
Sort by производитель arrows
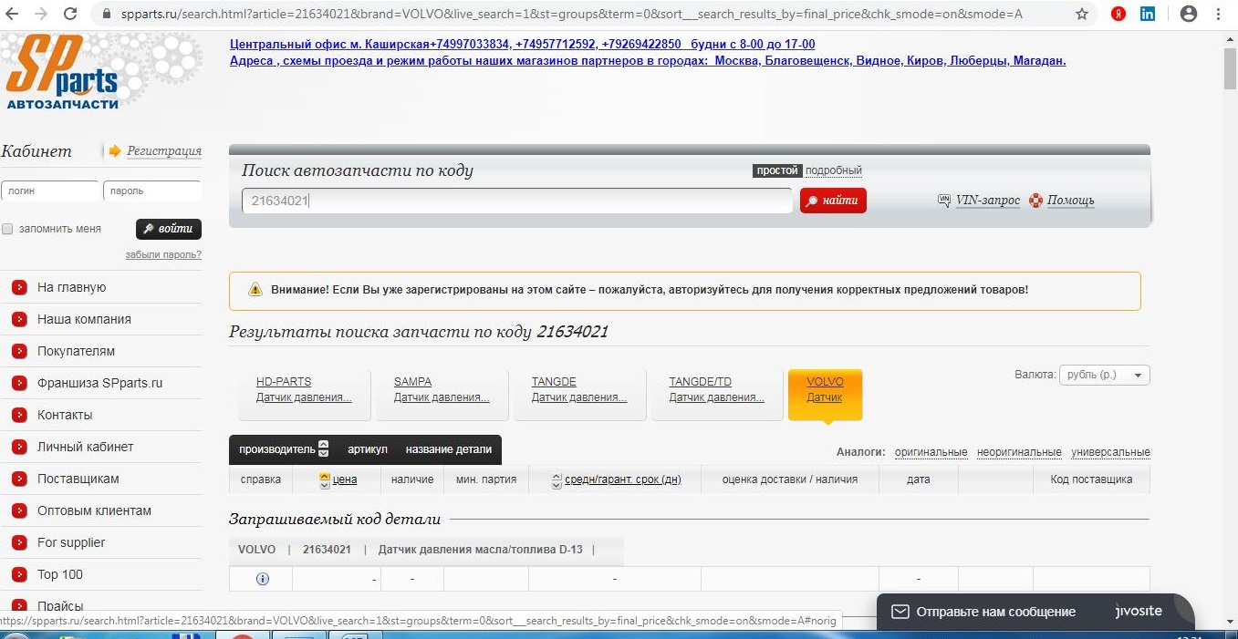click(x=323, y=448)
